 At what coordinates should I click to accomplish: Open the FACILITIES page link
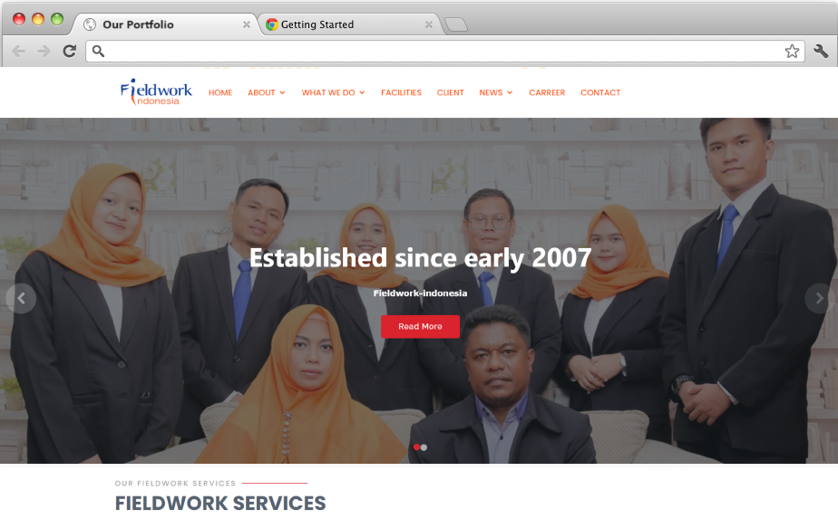(401, 92)
